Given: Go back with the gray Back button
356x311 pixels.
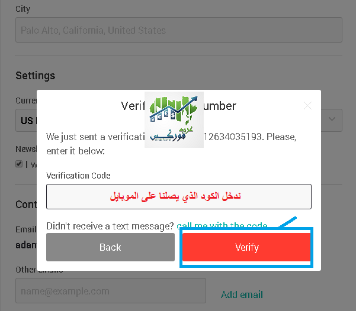Looking at the screenshot, I should 110,247.
